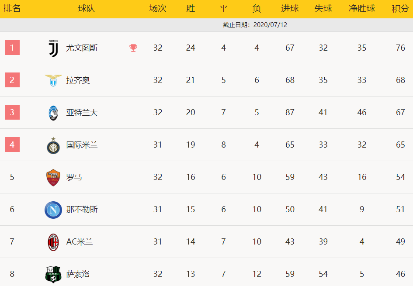Open the 尤文图斯 team link
Screen dimensions: 413x286
[x=82, y=48]
